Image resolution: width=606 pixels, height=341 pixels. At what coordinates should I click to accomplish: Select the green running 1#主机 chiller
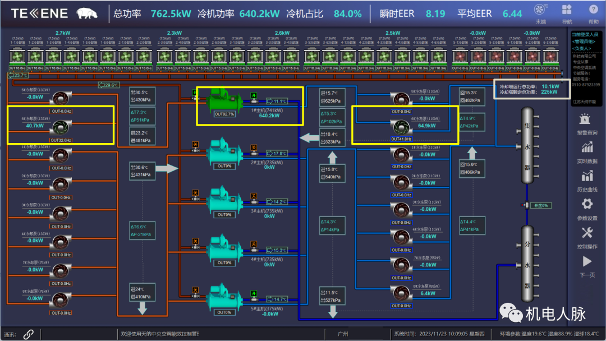pyautogui.click(x=223, y=101)
